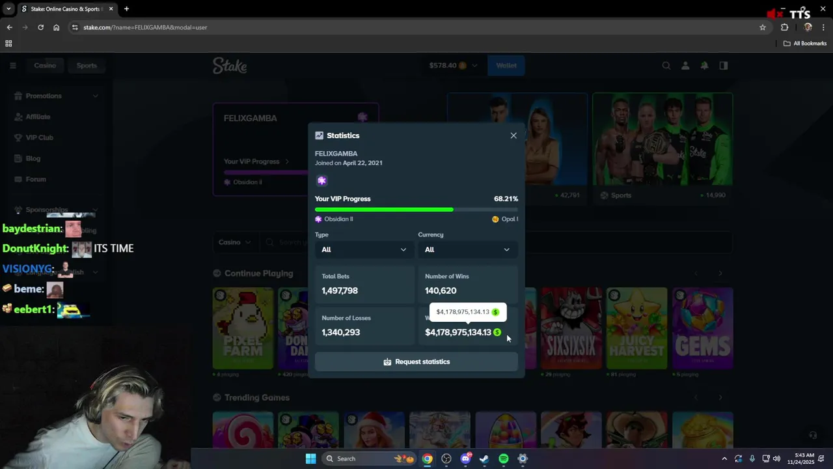Viewport: 833px width, 469px height.
Task: Go to previous Continue Playing carousel page
Action: pyautogui.click(x=696, y=274)
